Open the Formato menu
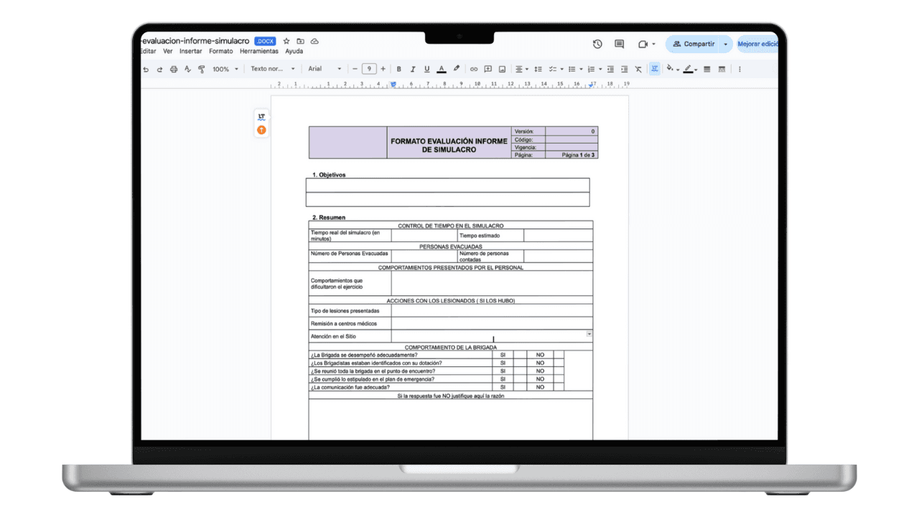The image size is (919, 517). 221,51
